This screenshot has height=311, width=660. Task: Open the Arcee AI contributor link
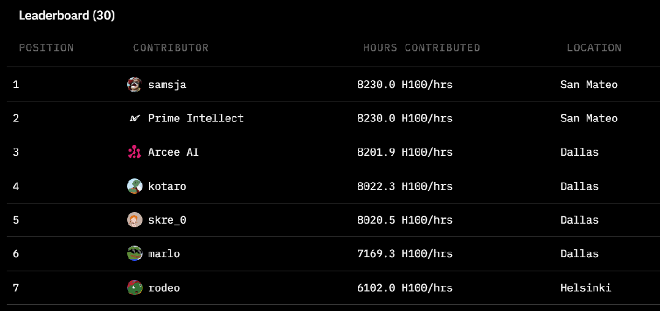[173, 152]
